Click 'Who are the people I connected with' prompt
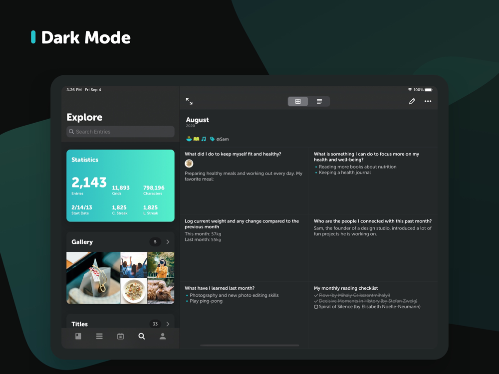The image size is (499, 374). (373, 221)
